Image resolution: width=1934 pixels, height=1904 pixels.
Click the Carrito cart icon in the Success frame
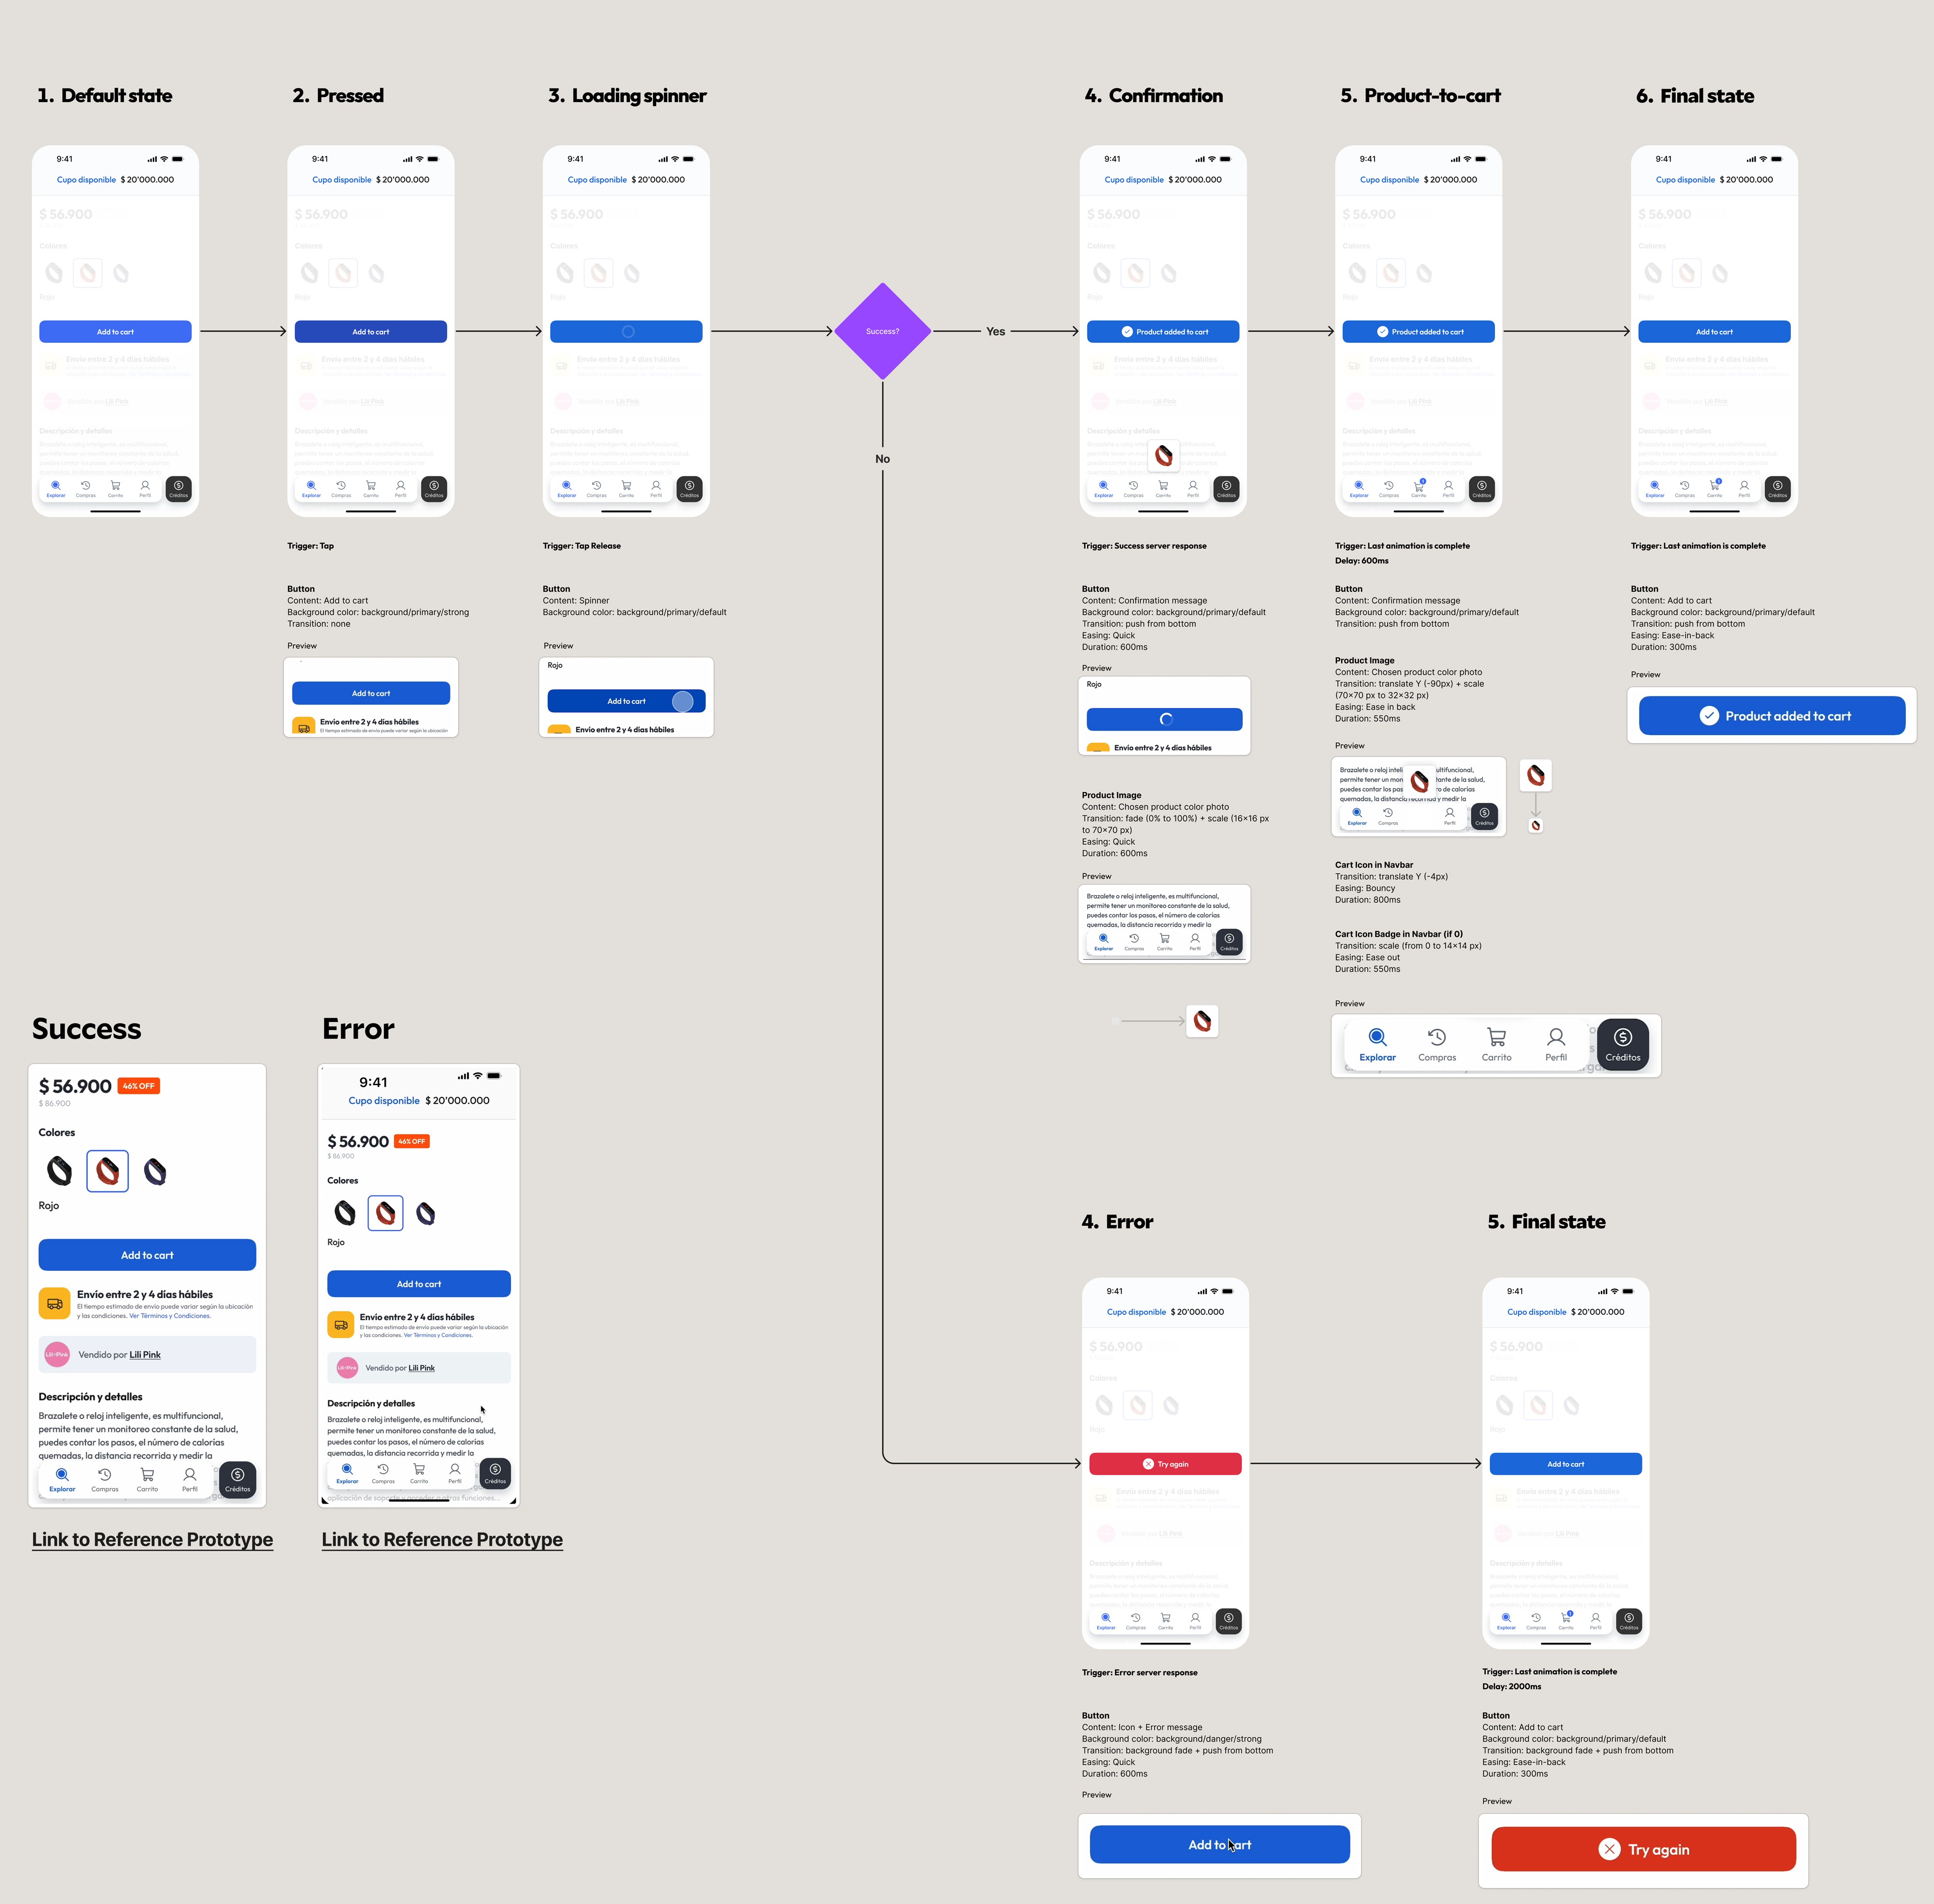(x=147, y=1475)
